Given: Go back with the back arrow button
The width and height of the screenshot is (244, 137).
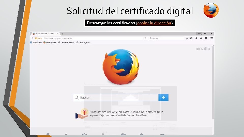Looking at the screenshot, I should (x=32, y=38).
